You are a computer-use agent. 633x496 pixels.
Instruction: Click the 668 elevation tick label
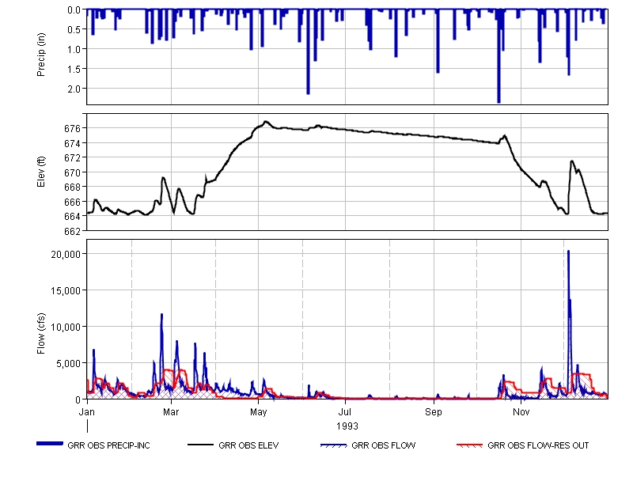pos(73,187)
